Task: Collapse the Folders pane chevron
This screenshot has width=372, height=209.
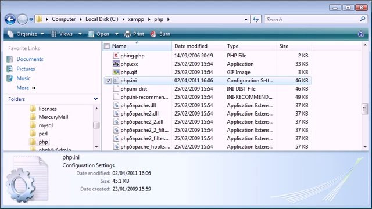Action: point(95,99)
